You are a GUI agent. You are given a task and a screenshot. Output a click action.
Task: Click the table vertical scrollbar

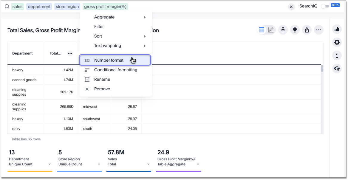(x=322, y=69)
